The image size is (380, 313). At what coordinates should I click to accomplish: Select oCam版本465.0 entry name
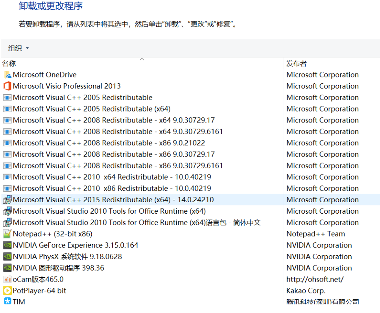38,279
